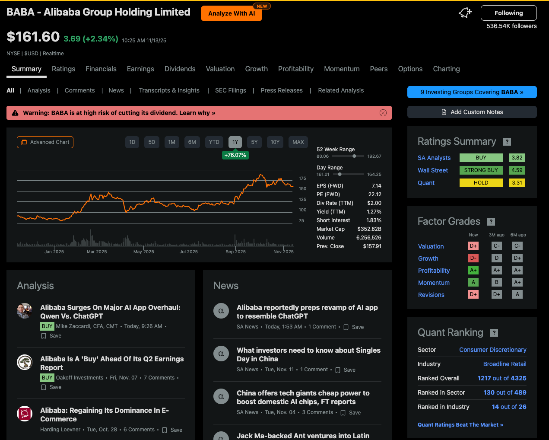Click the 1217 out of 4325 overall rank

coord(502,378)
